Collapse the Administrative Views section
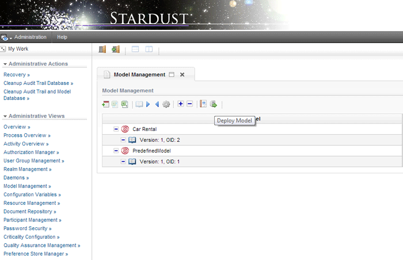 tap(5, 117)
